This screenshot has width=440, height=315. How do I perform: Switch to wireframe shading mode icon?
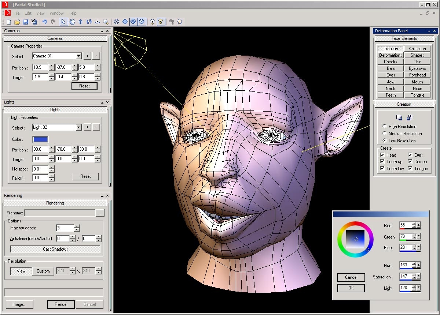pyautogui.click(x=116, y=22)
